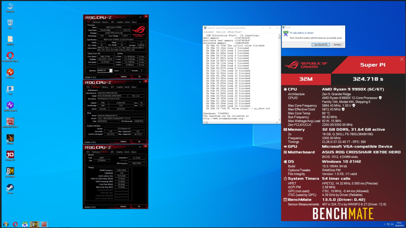Launch Steam desktop shortcut

coord(10,189)
